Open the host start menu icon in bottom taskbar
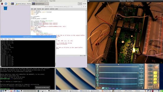Viewport: 163px width, 92px height. 1,91
